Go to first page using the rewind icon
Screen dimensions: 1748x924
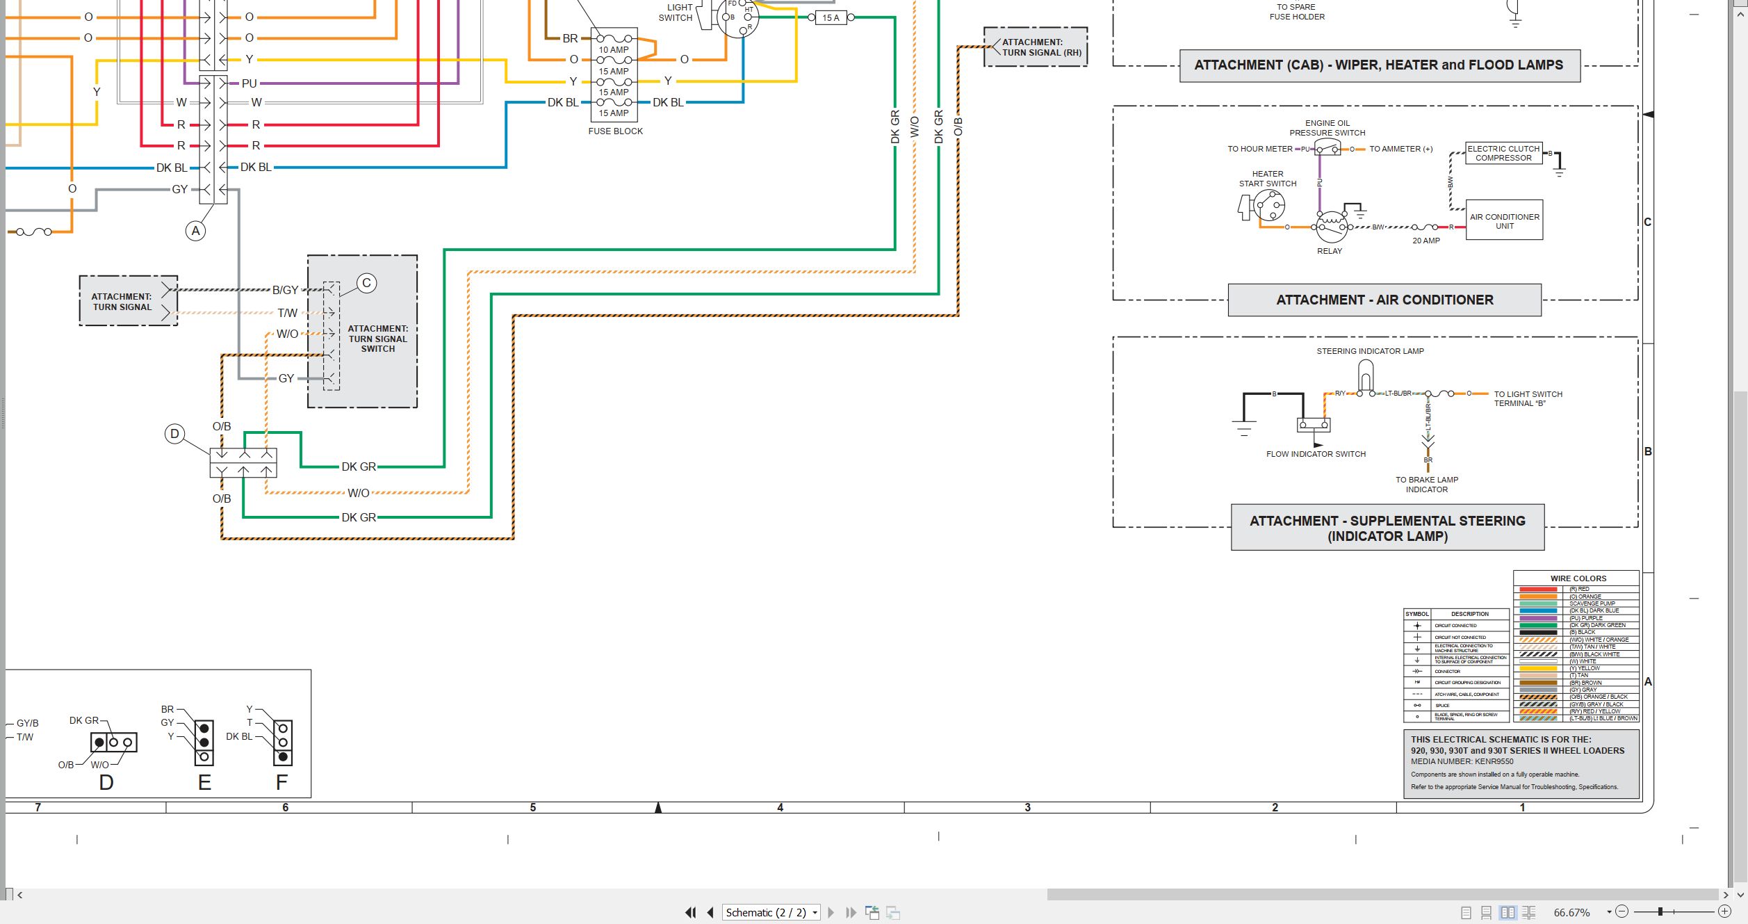point(690,912)
